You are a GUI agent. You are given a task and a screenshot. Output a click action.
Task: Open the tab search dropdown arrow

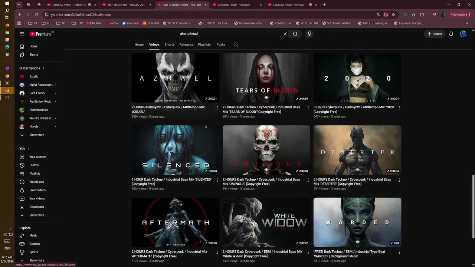(x=20, y=5)
